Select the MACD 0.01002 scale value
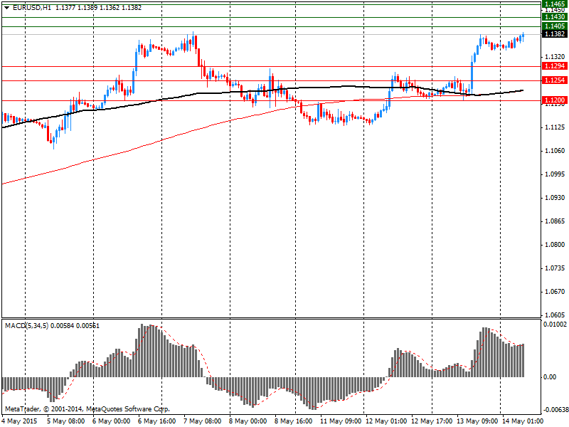The height and width of the screenshot is (427, 569). pos(555,325)
